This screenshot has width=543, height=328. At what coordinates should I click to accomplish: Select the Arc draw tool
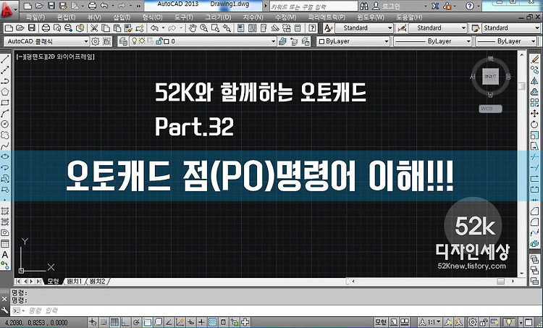(5, 113)
